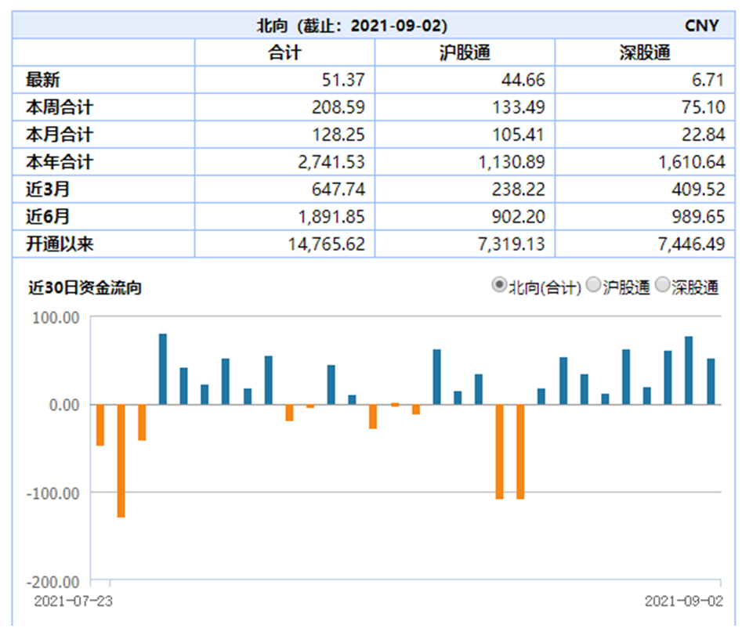Screen dimensions: 742x639
Task: Click the 北向 (截止: 2021-09-02) title bar
Action: tap(353, 25)
